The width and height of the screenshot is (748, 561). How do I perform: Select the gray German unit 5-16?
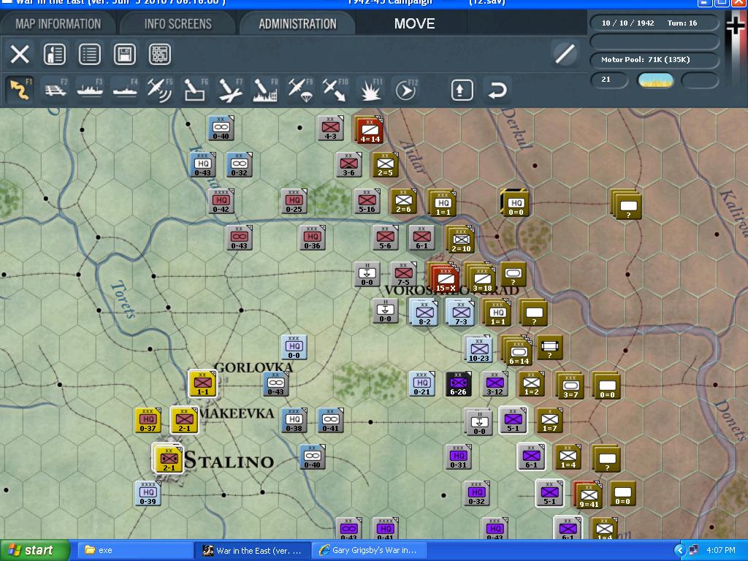(367, 201)
